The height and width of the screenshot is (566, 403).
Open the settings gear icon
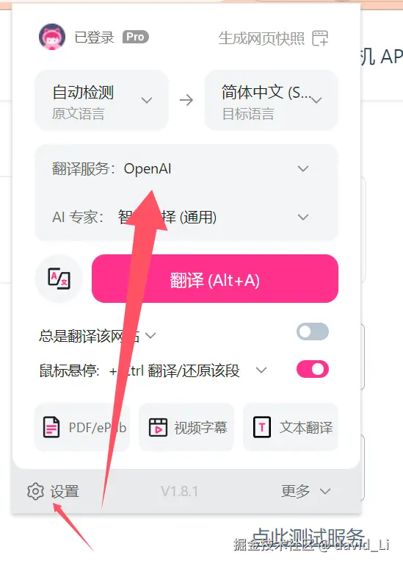35,491
